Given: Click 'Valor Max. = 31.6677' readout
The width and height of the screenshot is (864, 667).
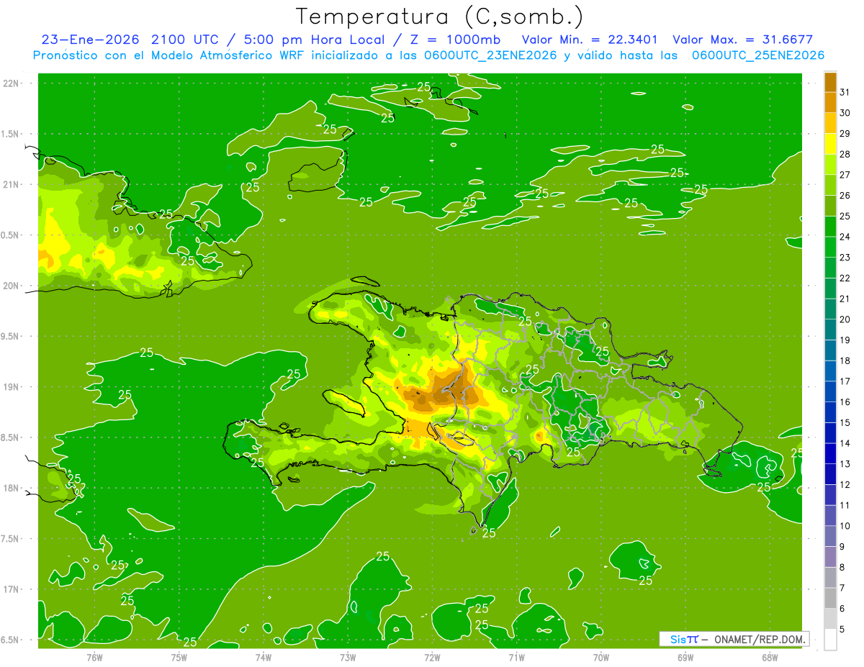Looking at the screenshot, I should tap(742, 40).
